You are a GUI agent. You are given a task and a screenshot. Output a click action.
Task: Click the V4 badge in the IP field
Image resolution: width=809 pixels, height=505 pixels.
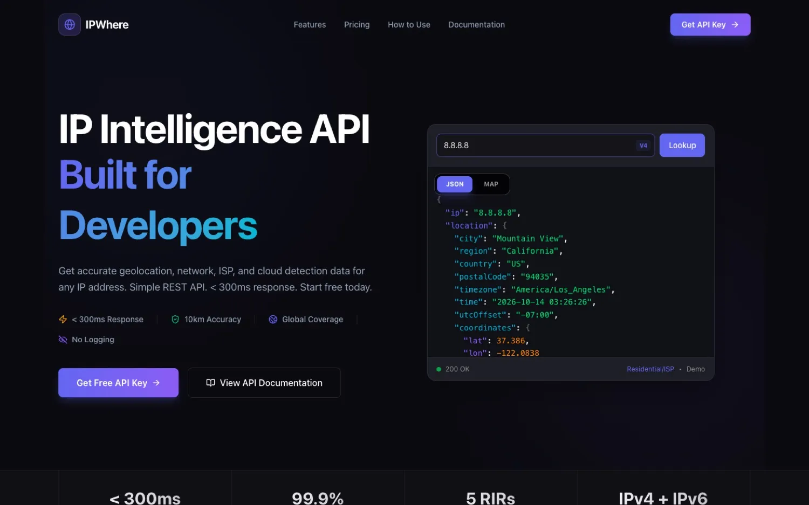[643, 146]
